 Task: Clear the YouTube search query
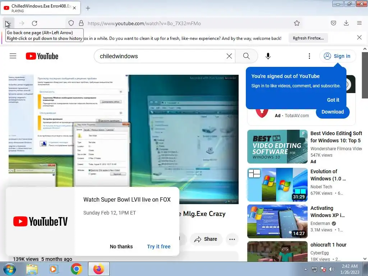tap(229, 56)
